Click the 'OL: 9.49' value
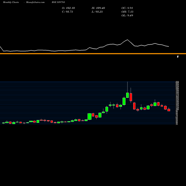The image size is (186, 186). 127,16
